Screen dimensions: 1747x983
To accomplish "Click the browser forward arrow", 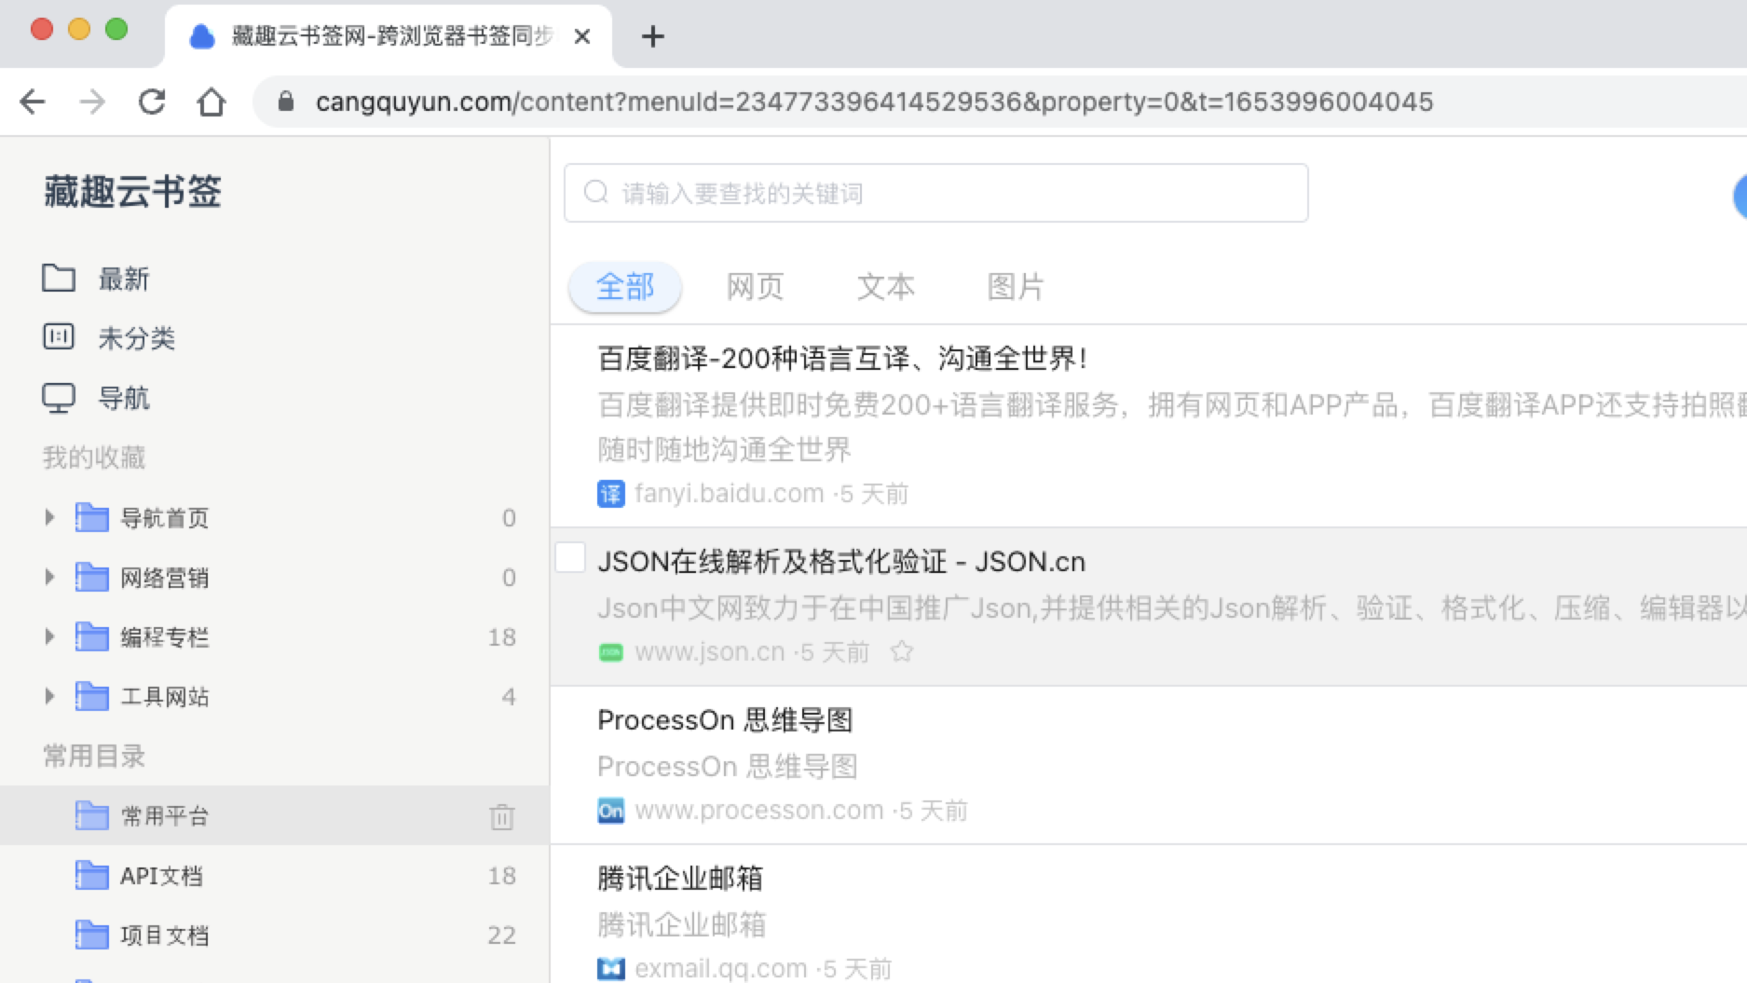I will 92,102.
